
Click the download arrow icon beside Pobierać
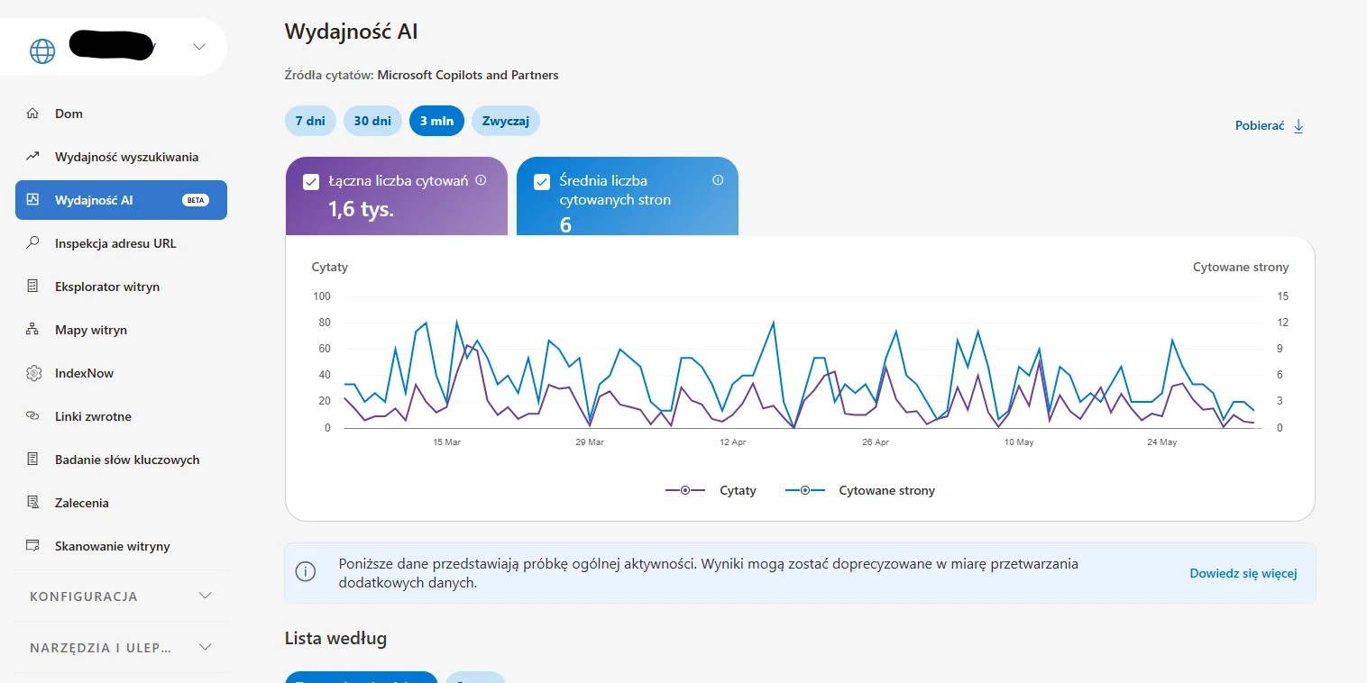[x=1298, y=126]
